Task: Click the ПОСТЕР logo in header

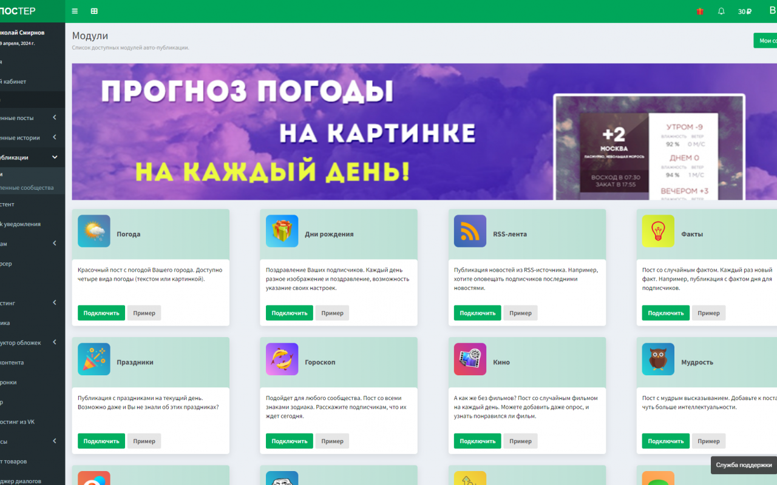Action: (18, 11)
